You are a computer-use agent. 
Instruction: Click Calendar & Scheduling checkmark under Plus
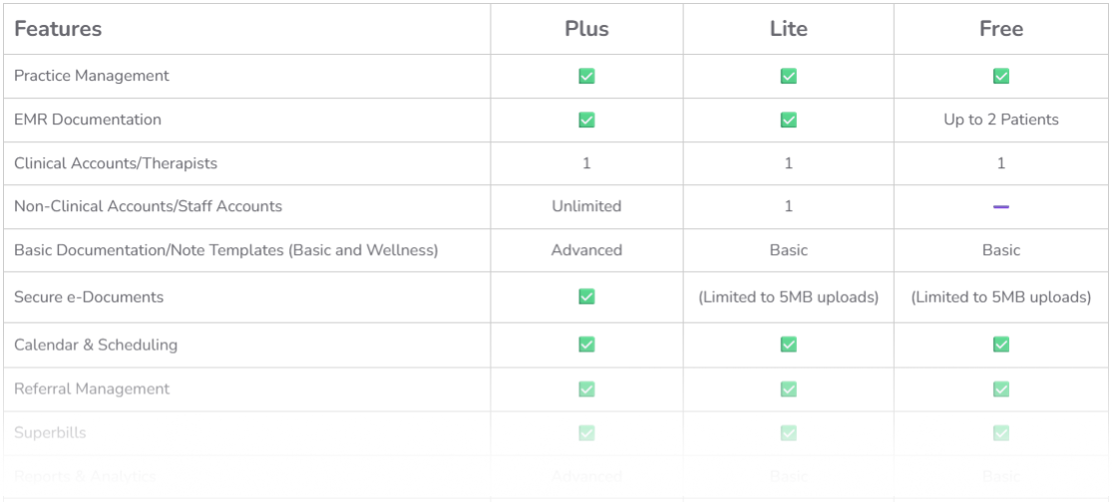(x=586, y=345)
